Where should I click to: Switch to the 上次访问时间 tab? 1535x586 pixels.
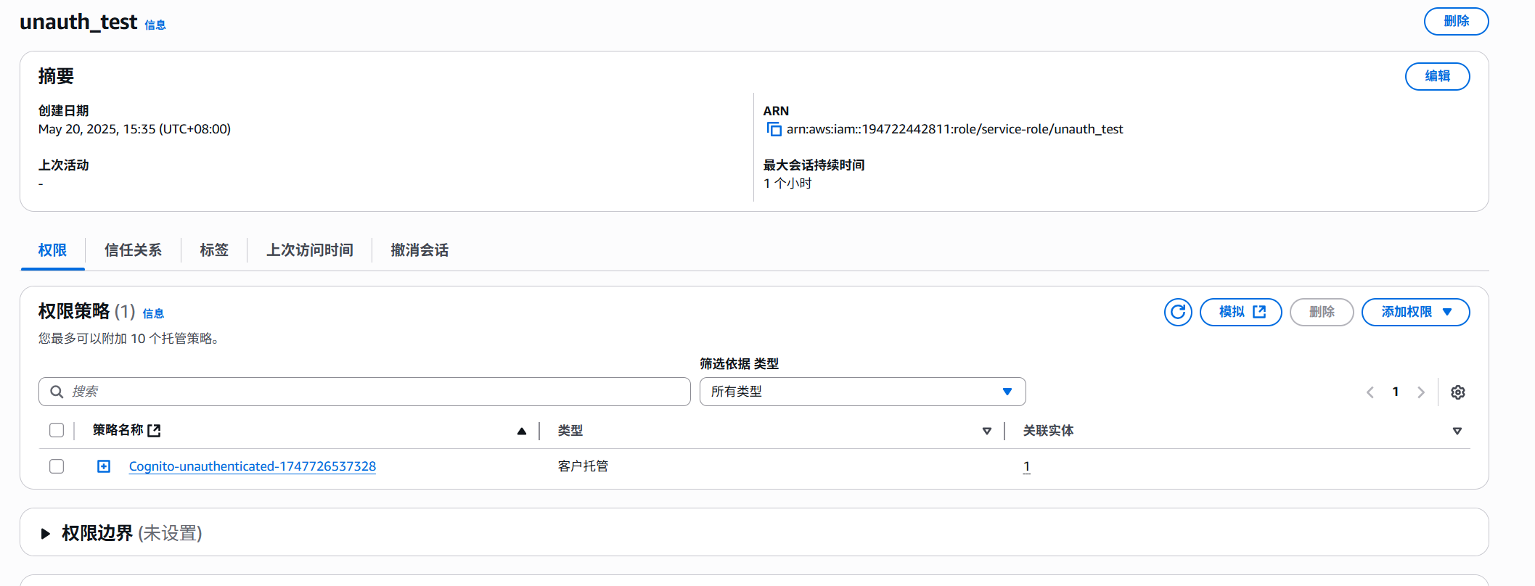point(309,250)
